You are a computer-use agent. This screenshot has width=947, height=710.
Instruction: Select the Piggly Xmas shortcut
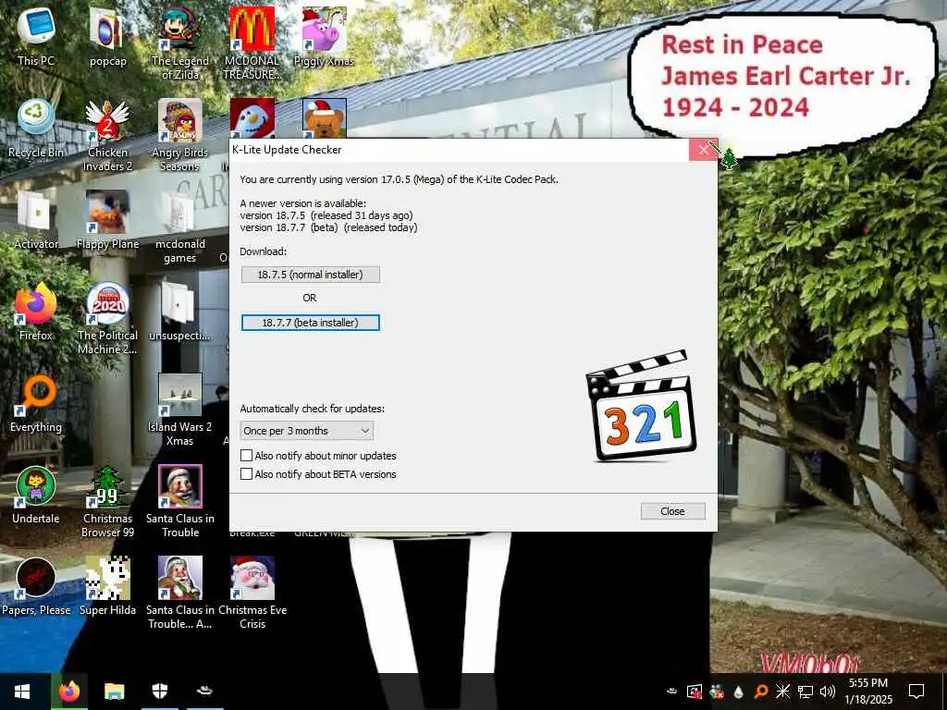(324, 37)
